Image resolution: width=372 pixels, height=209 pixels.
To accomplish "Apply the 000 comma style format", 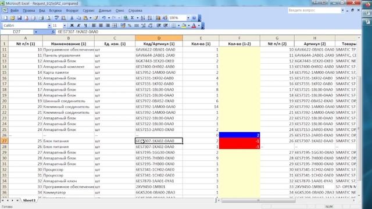I will coord(137,26).
